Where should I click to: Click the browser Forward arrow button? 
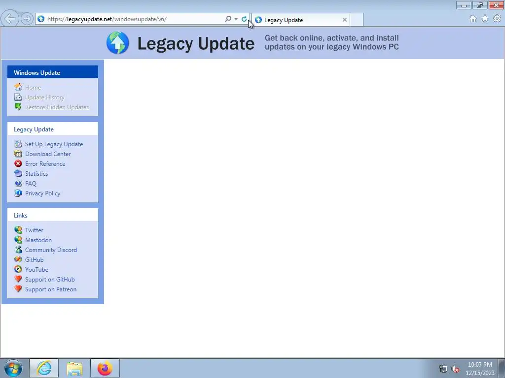(x=27, y=19)
